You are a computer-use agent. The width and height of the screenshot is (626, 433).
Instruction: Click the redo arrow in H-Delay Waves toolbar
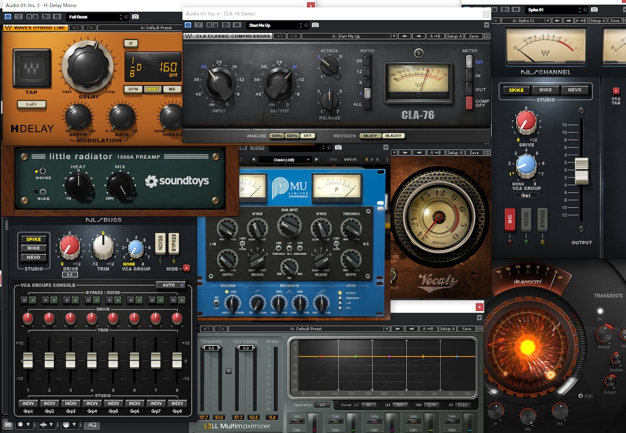point(89,28)
